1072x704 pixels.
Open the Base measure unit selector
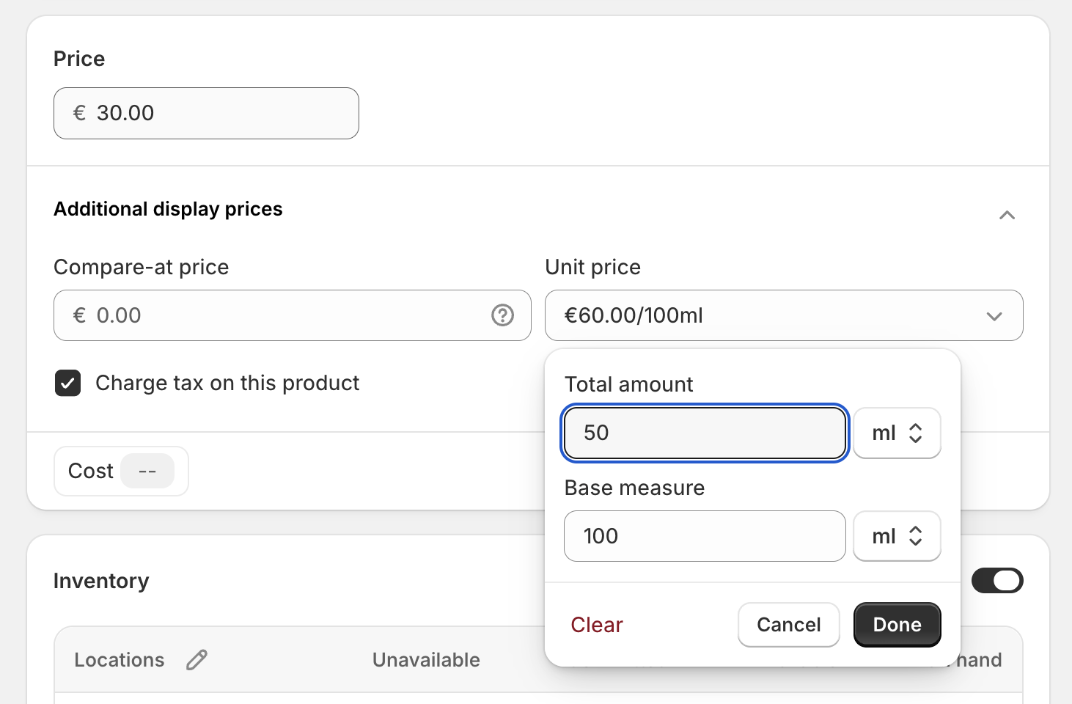(896, 536)
